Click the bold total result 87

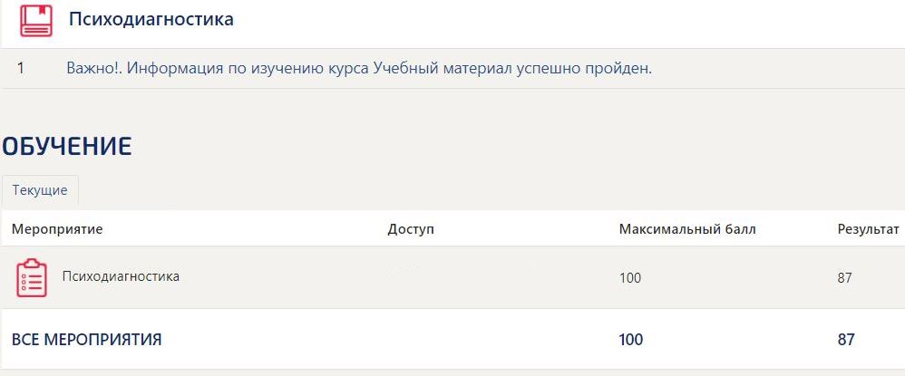pyautogui.click(x=846, y=340)
